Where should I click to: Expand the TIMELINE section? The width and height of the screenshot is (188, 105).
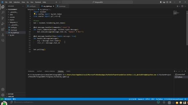[x=11, y=97]
